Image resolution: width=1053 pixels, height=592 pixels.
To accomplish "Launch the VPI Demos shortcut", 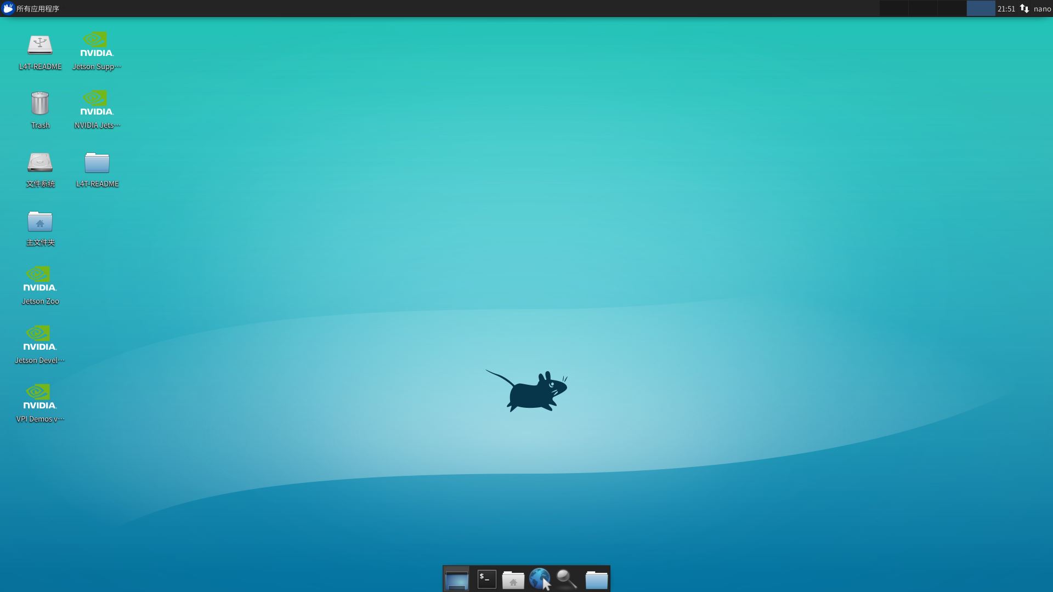I will point(40,397).
